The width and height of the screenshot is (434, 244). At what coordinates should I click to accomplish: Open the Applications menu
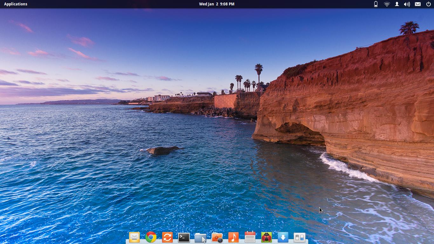point(16,4)
